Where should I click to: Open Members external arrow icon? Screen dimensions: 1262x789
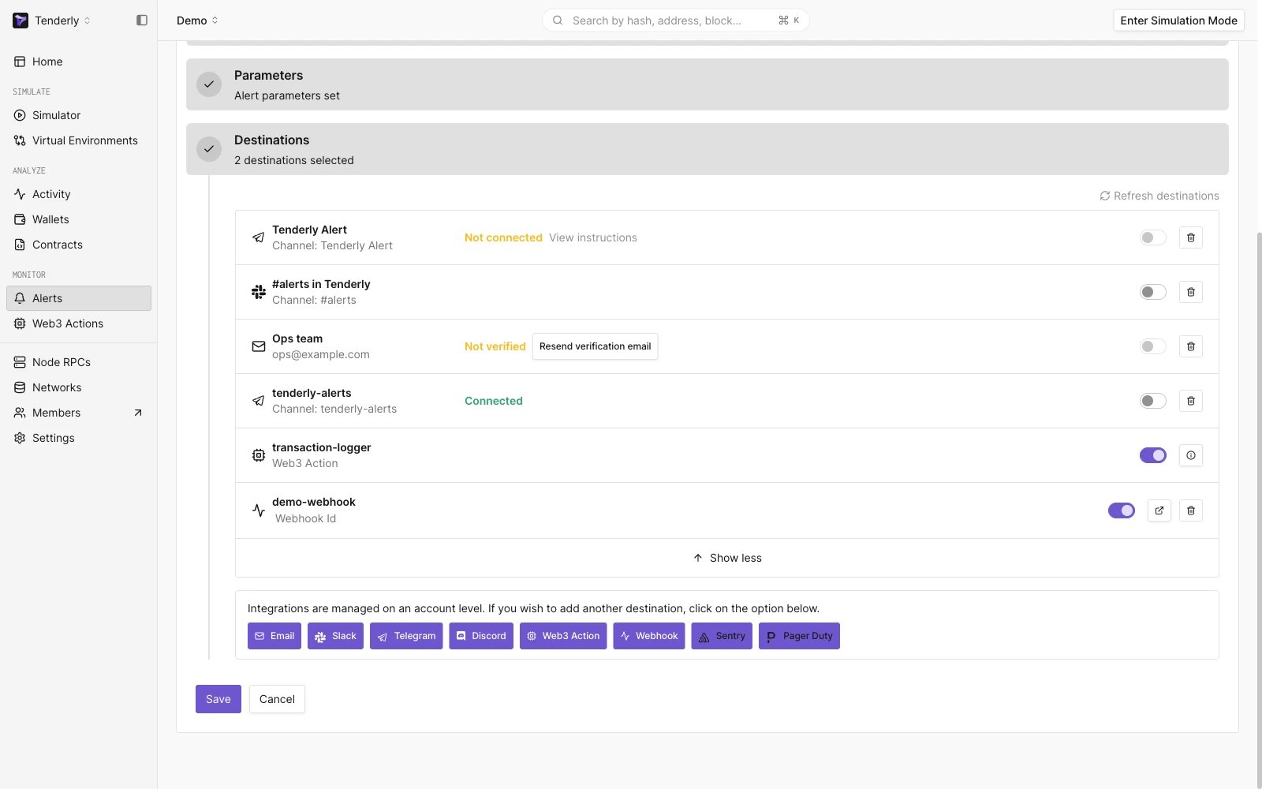[138, 413]
